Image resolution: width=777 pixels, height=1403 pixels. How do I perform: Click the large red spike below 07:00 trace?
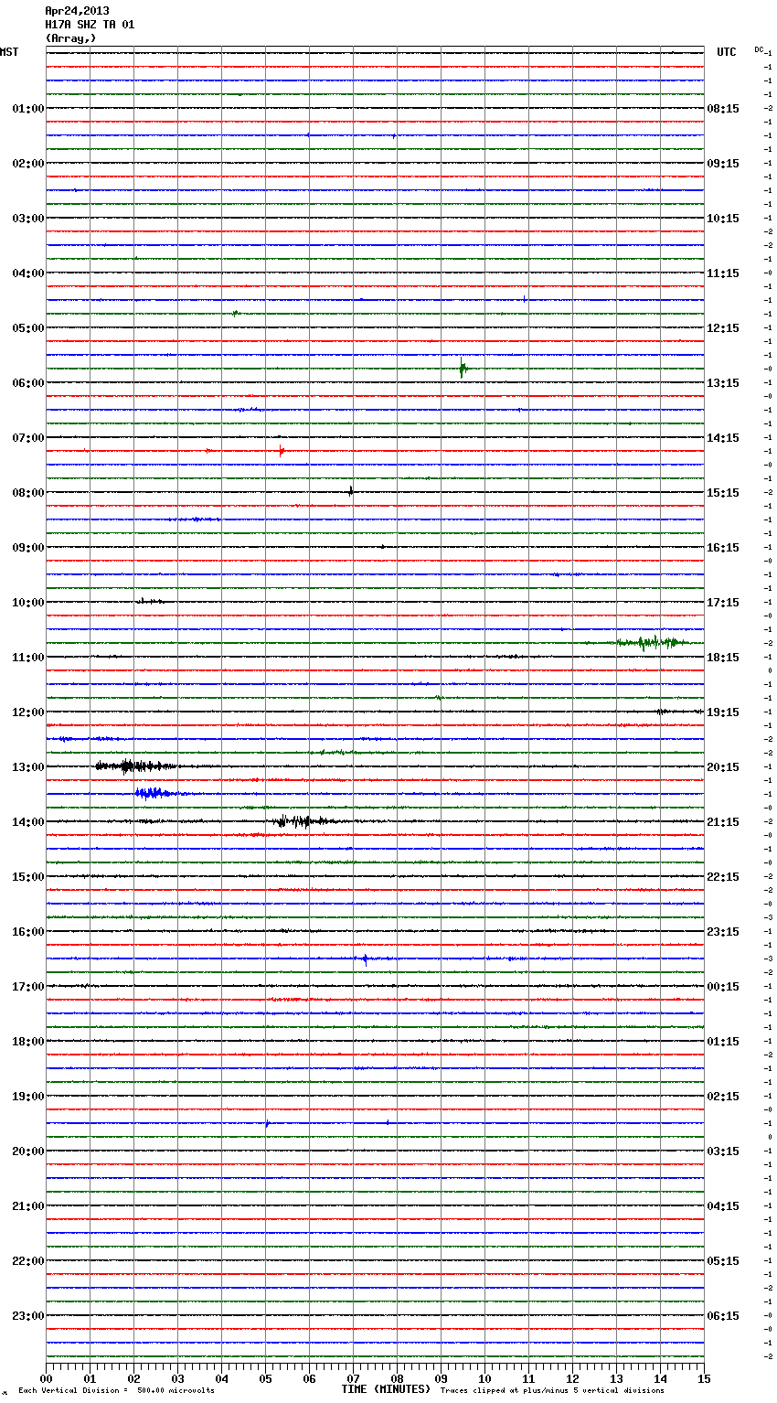[282, 451]
